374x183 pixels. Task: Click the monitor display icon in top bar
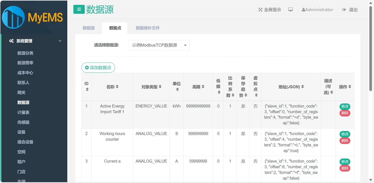tap(290, 9)
